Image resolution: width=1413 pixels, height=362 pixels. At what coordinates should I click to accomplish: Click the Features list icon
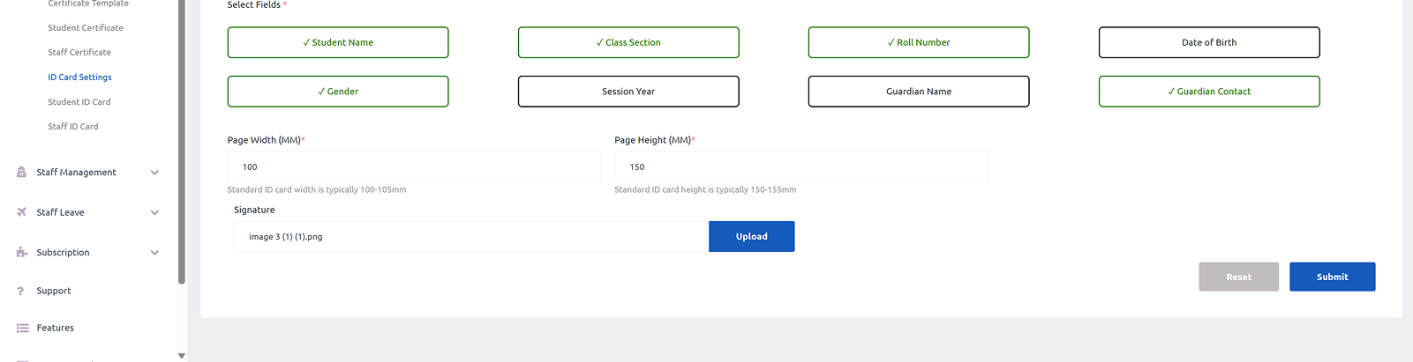tap(22, 328)
